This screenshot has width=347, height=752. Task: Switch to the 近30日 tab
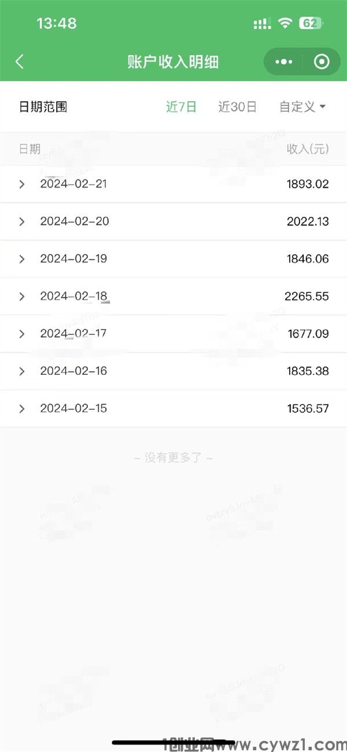point(237,107)
